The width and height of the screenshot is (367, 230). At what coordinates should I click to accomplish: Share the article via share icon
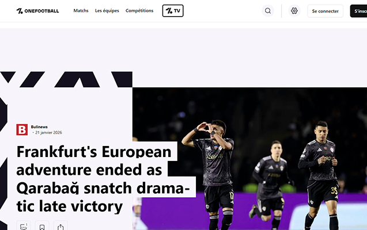pyautogui.click(x=60, y=227)
